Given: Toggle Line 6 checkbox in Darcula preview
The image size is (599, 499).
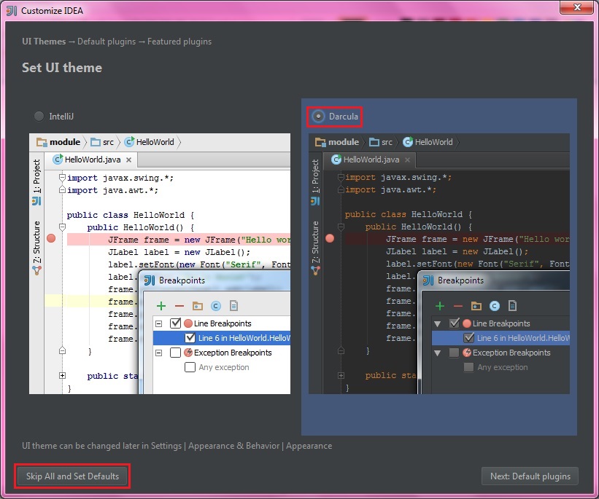Looking at the screenshot, I should coord(468,337).
